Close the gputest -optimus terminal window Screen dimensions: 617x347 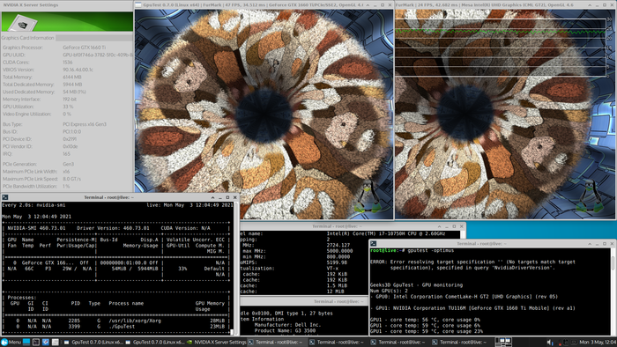click(x=612, y=244)
